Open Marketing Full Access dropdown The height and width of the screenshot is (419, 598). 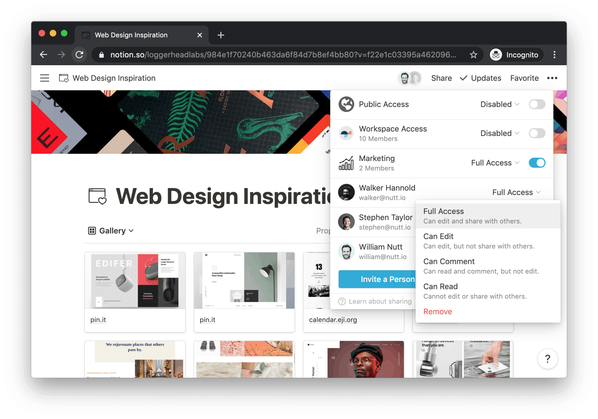click(495, 163)
